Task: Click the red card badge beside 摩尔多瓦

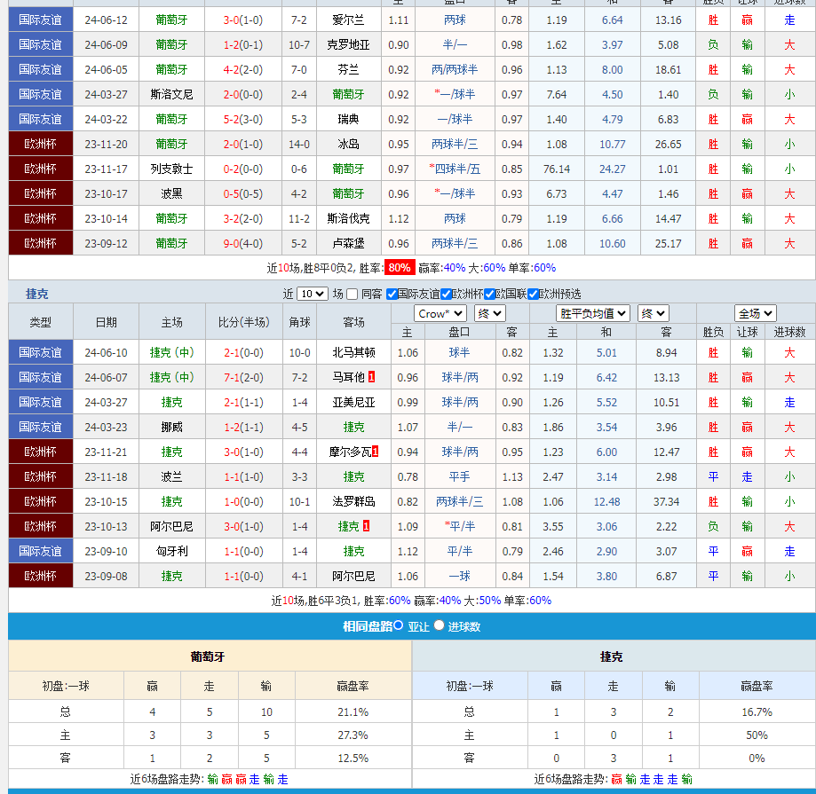Action: pos(376,452)
